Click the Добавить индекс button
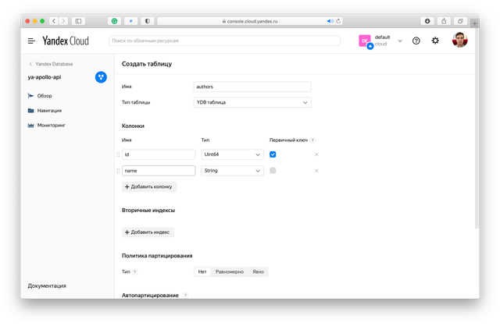This screenshot has height=326, width=500. [x=148, y=232]
